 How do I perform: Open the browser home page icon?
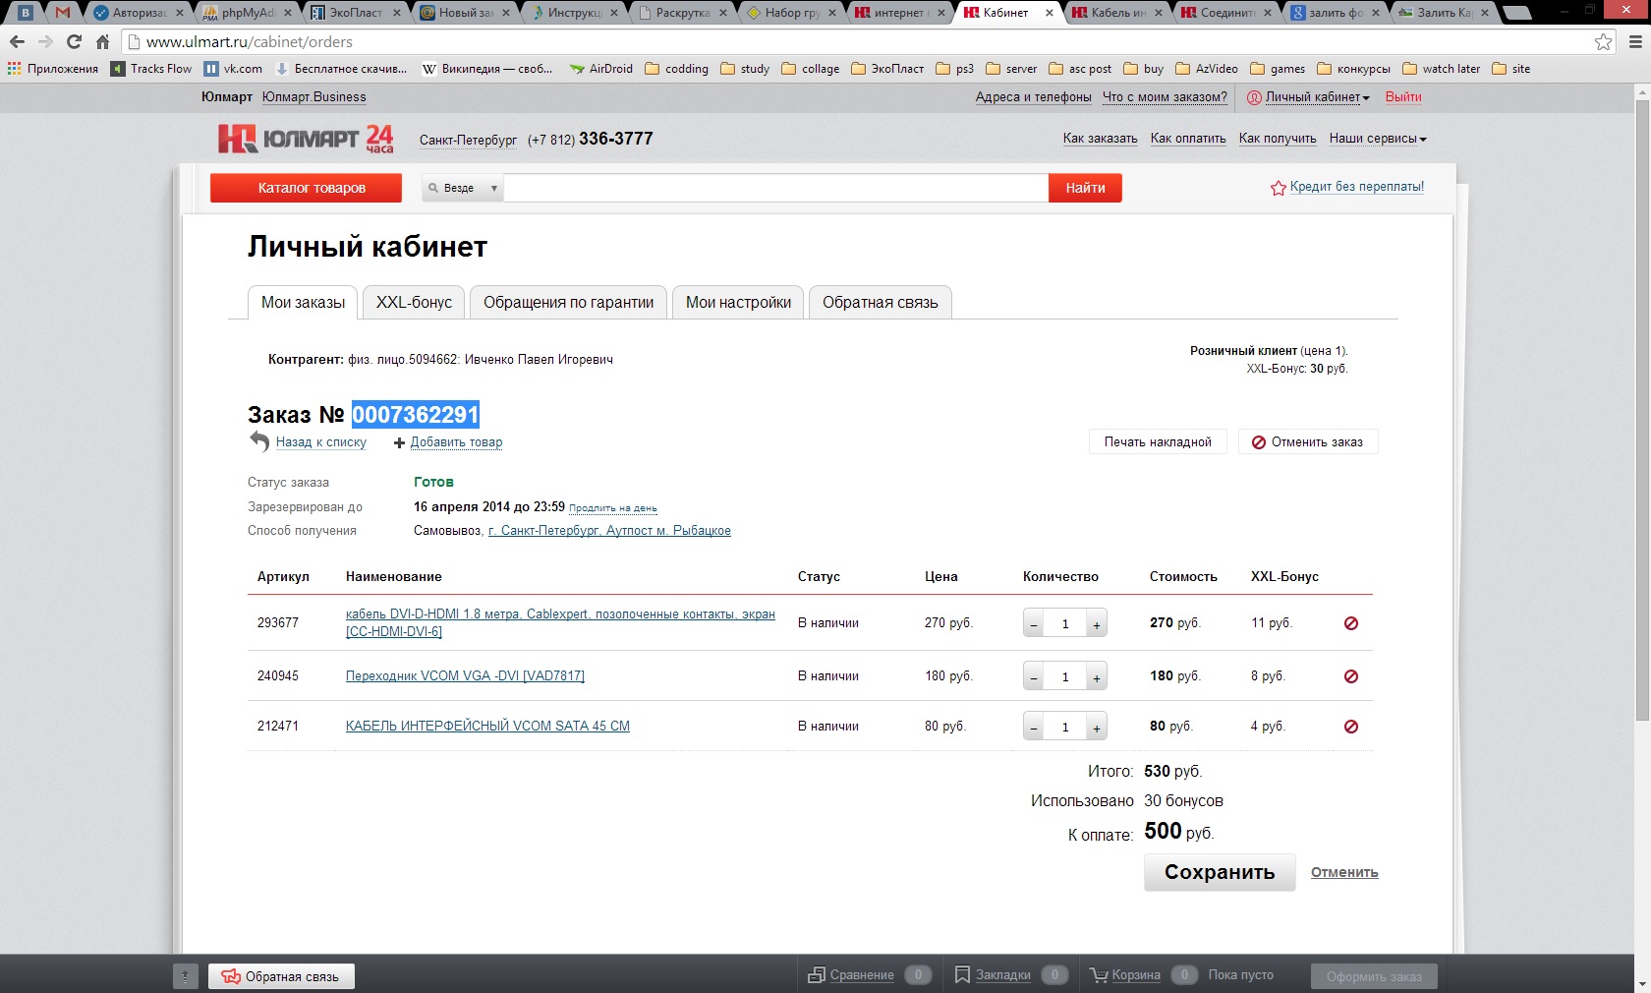click(102, 41)
